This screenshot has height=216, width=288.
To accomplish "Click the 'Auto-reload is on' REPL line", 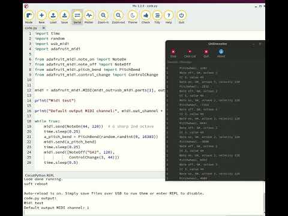I will pos(114,193).
